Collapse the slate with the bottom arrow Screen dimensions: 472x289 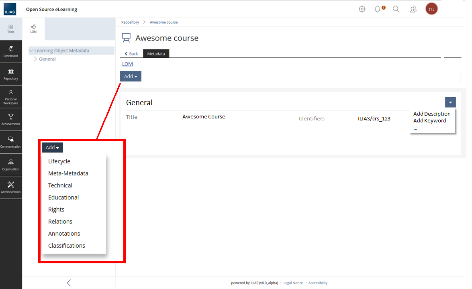[69, 283]
